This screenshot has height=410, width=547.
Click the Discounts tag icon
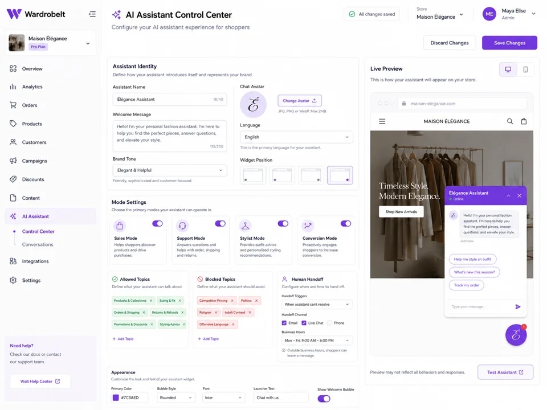[x=13, y=179]
